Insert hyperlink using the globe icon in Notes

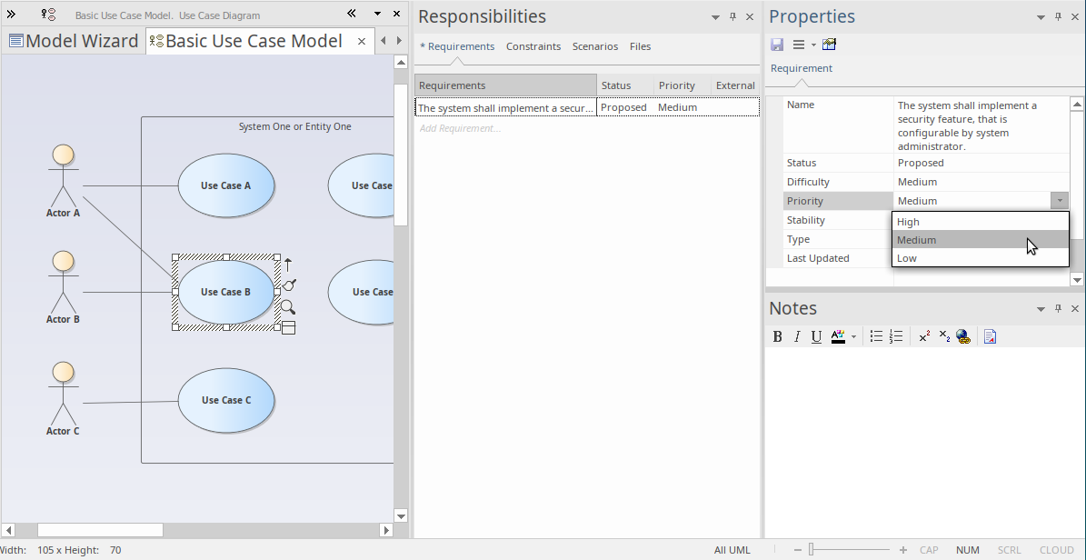963,336
